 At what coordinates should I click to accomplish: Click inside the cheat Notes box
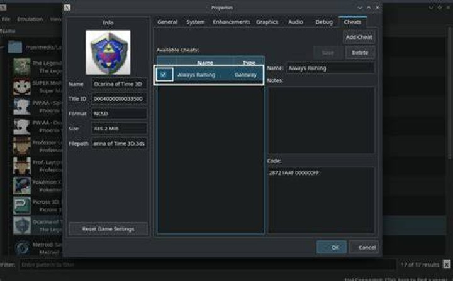coord(321,120)
